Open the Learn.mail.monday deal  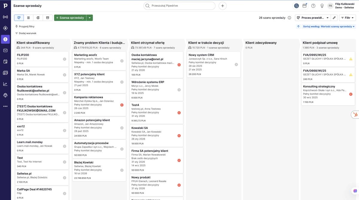coord(42,146)
